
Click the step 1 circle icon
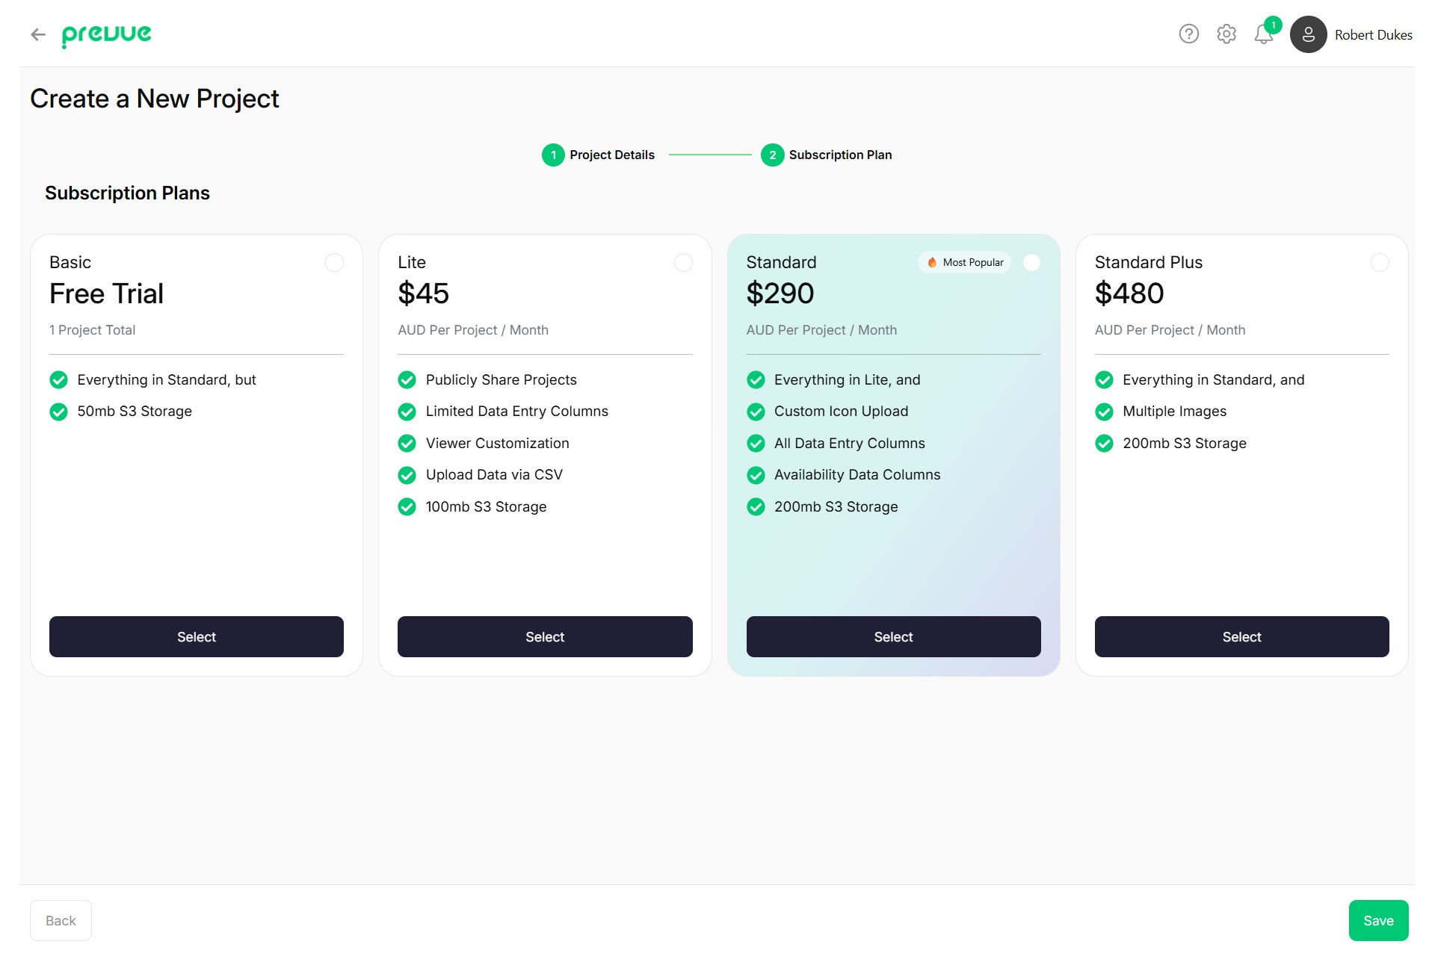pos(553,155)
